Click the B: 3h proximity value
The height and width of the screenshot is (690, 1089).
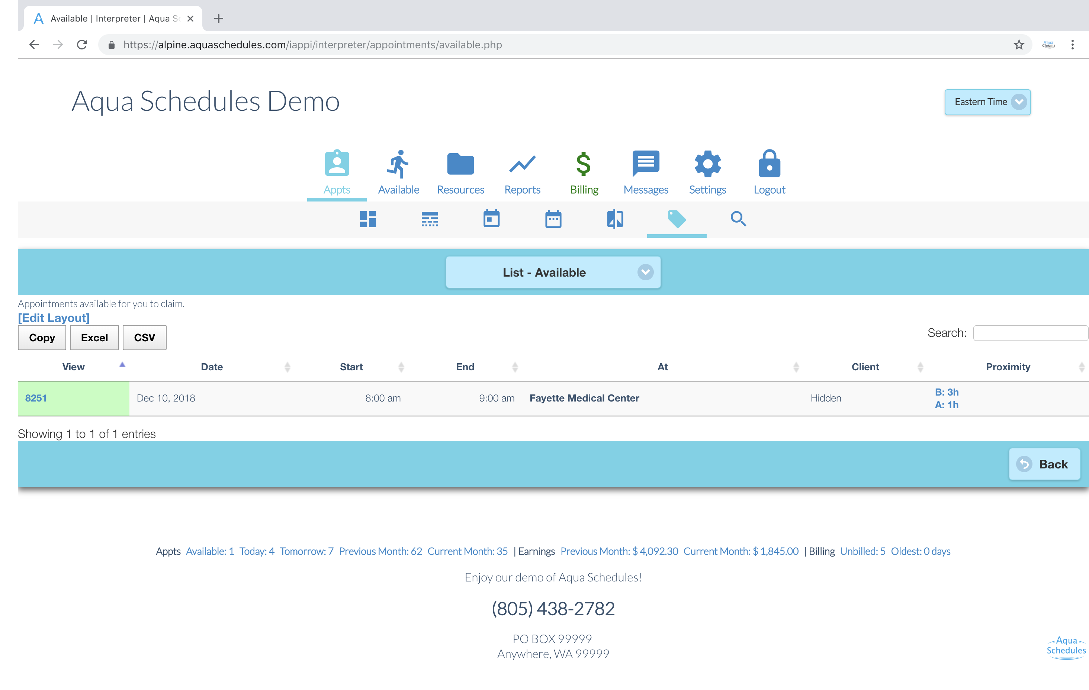point(947,392)
